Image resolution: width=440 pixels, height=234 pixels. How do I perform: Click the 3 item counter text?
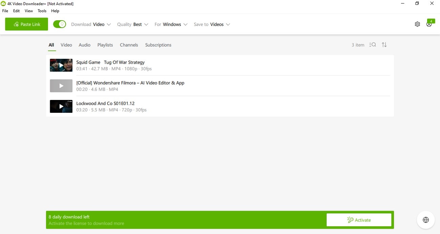pyautogui.click(x=358, y=45)
